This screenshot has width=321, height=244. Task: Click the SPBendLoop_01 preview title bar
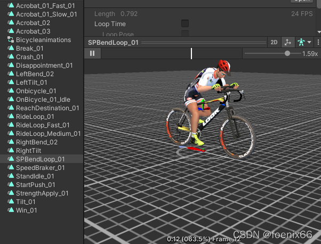point(175,42)
